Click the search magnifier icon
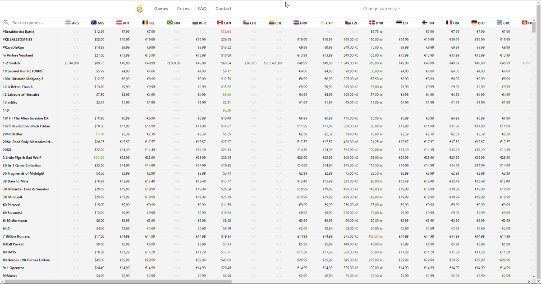541x284 pixels. [x=6, y=23]
